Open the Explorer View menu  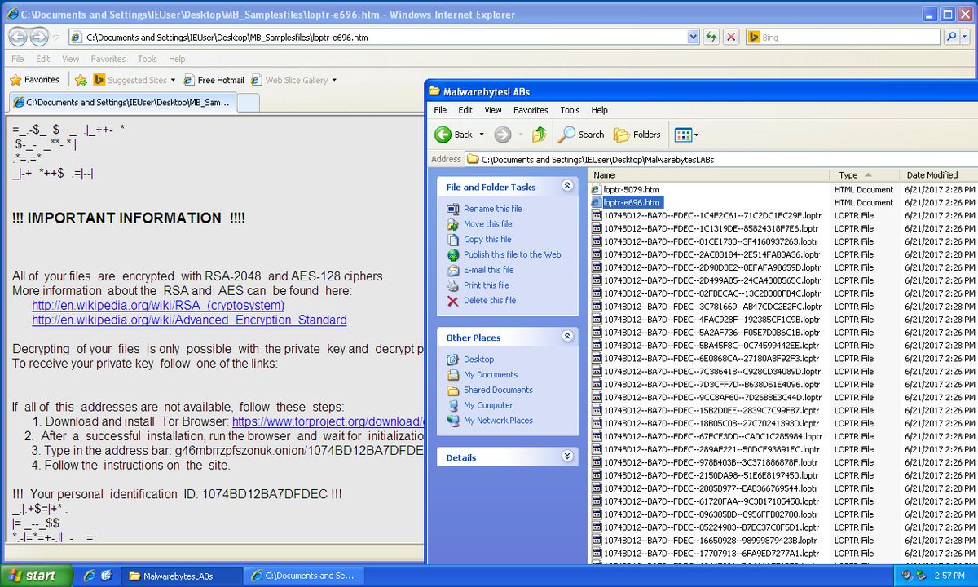click(x=493, y=110)
